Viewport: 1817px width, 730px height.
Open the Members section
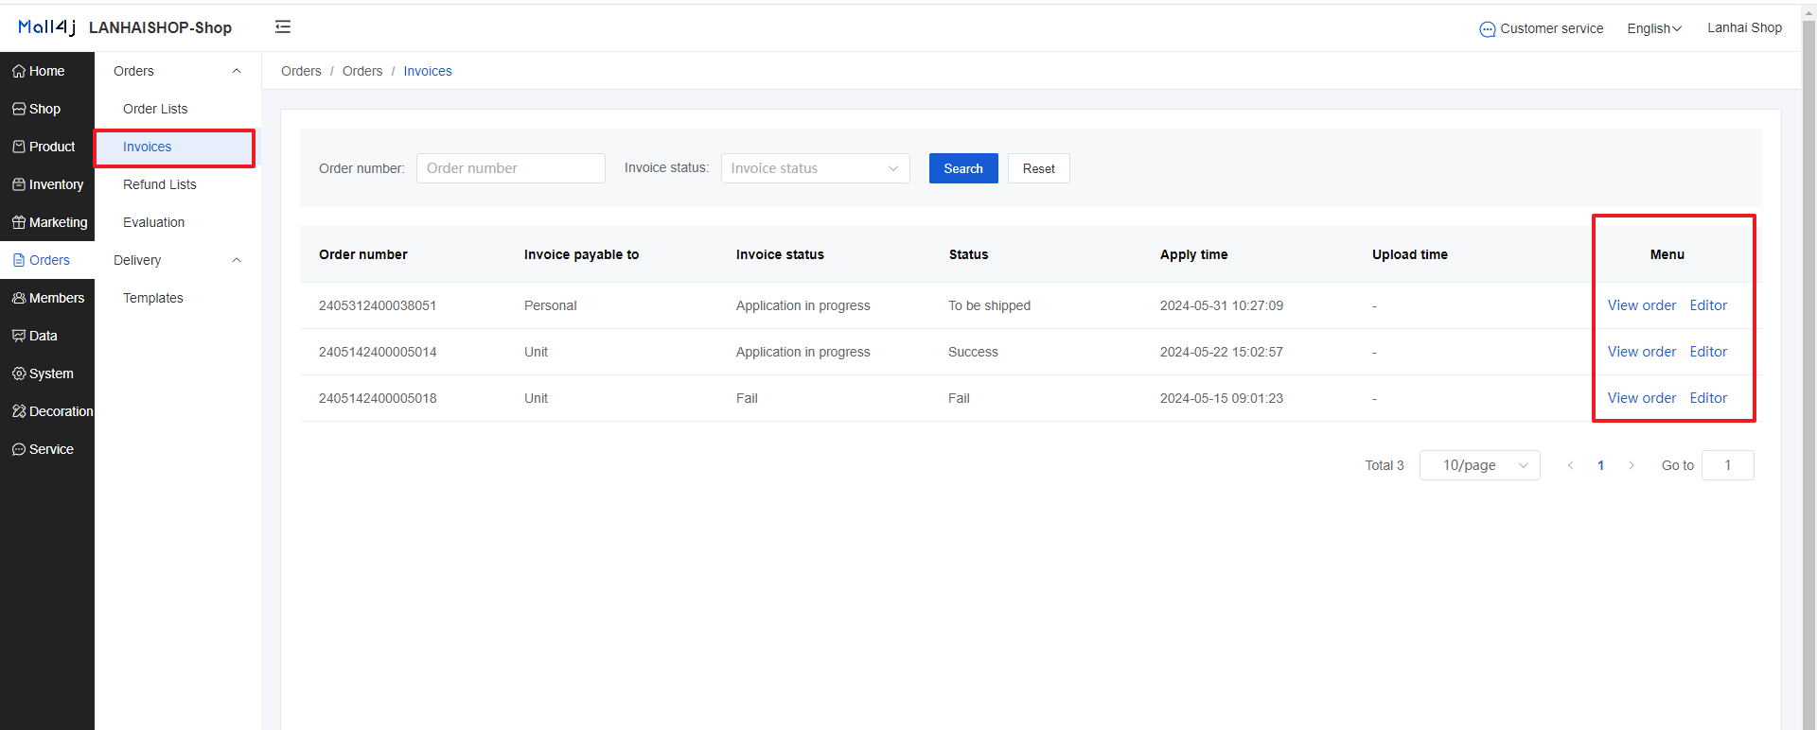(47, 298)
